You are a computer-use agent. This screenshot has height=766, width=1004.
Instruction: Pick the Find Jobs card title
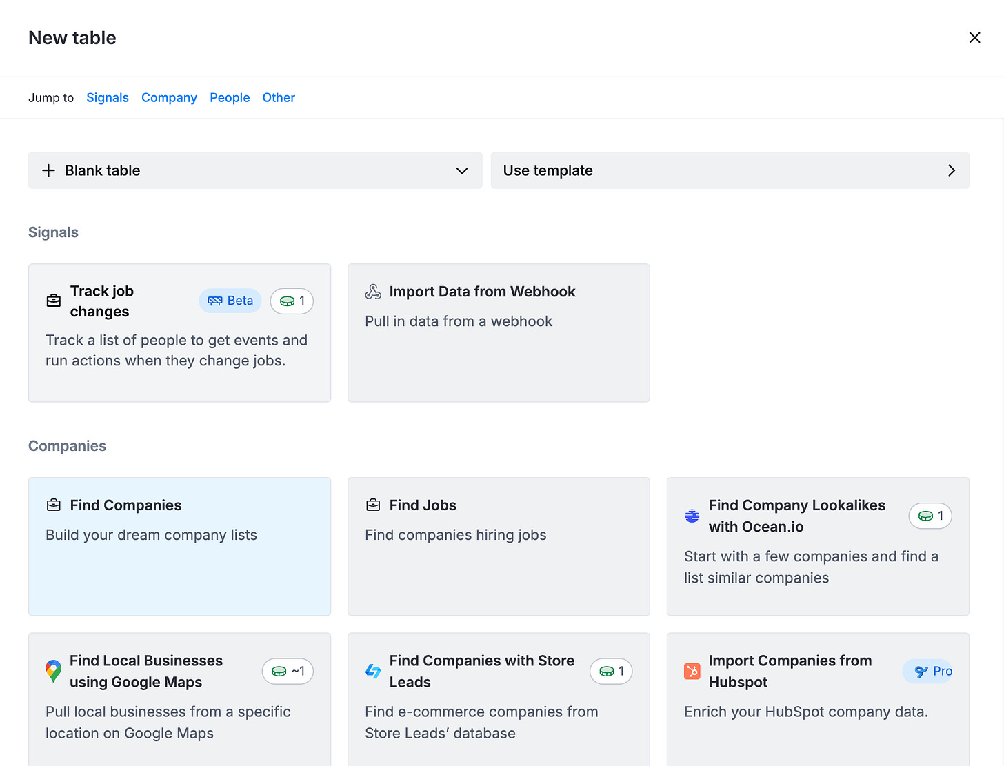click(x=423, y=505)
